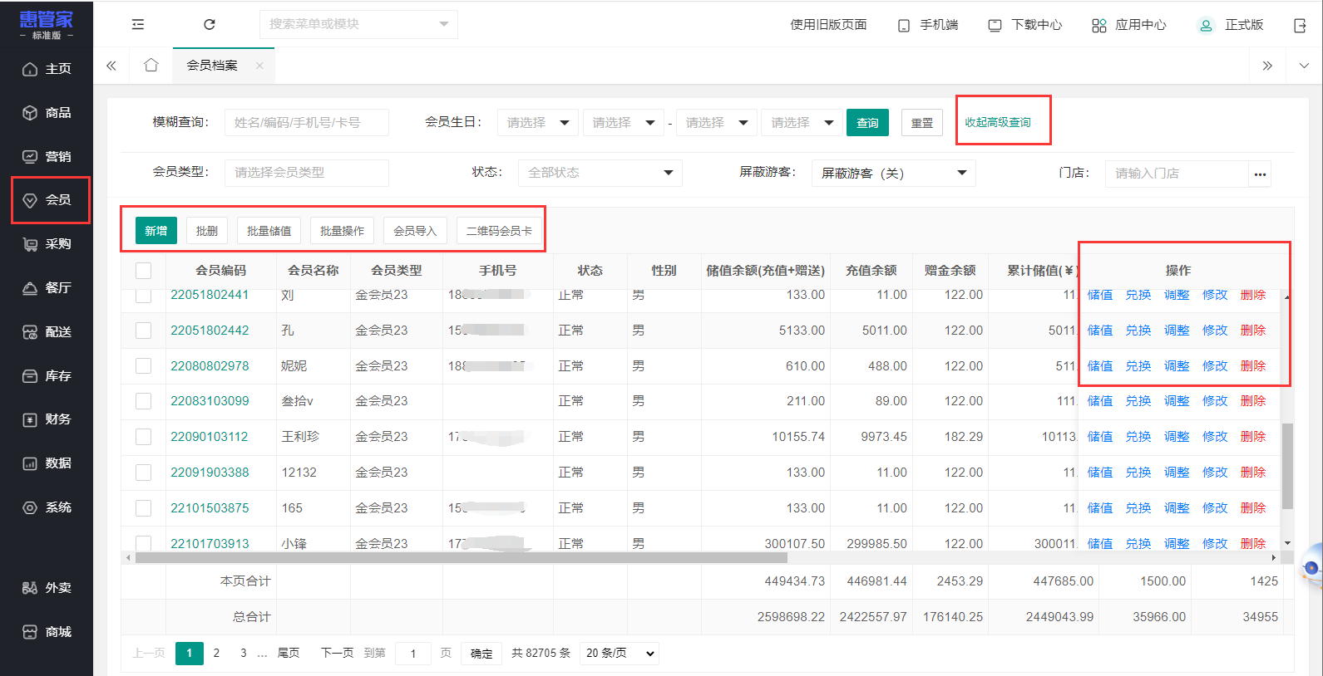Viewport: 1323px width, 676px height.
Task: Change the 20 条/页 page size dropdown
Action: (x=620, y=654)
